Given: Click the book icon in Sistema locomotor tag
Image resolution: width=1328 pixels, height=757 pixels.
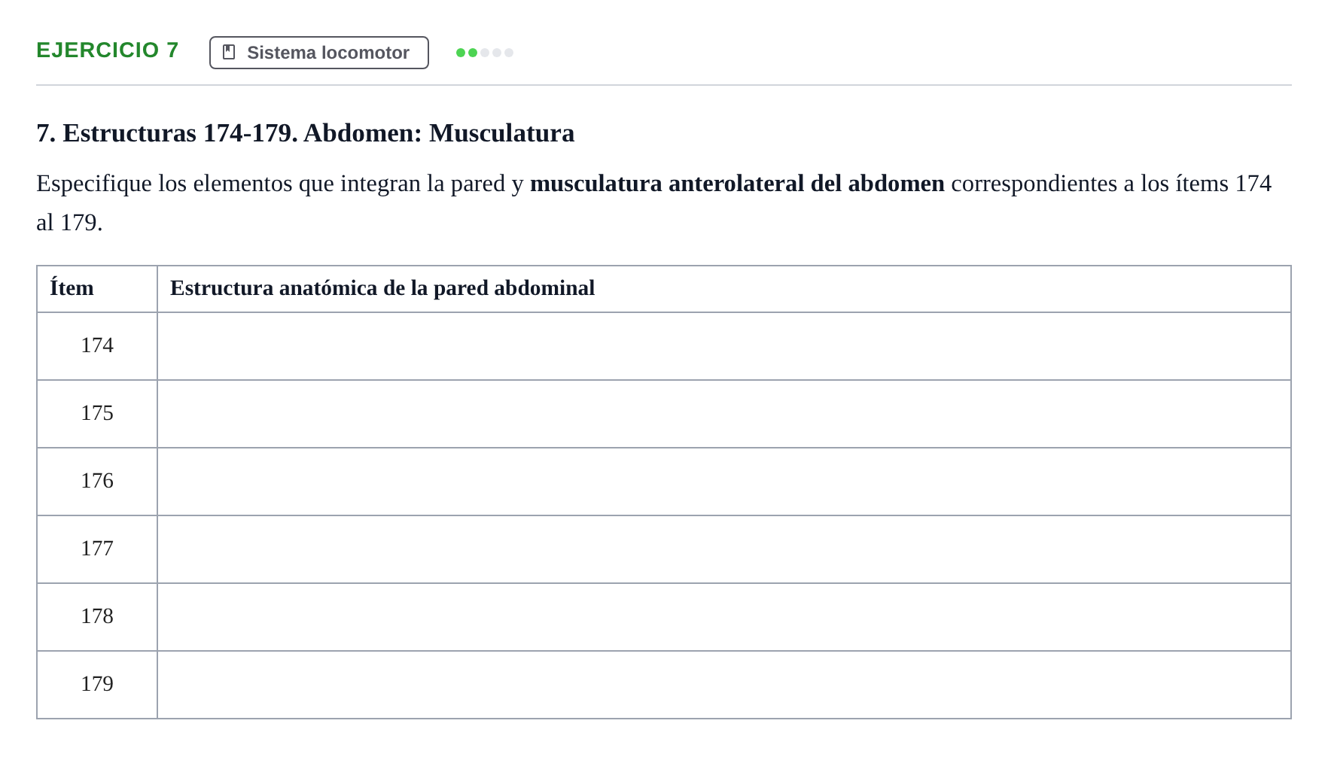Looking at the screenshot, I should coord(229,52).
